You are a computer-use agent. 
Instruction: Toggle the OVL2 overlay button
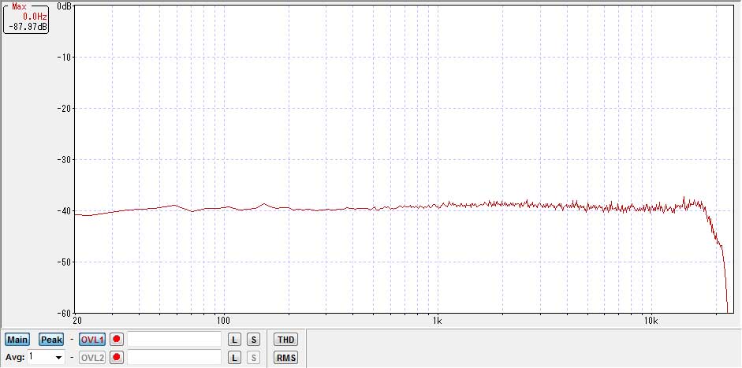pyautogui.click(x=92, y=358)
